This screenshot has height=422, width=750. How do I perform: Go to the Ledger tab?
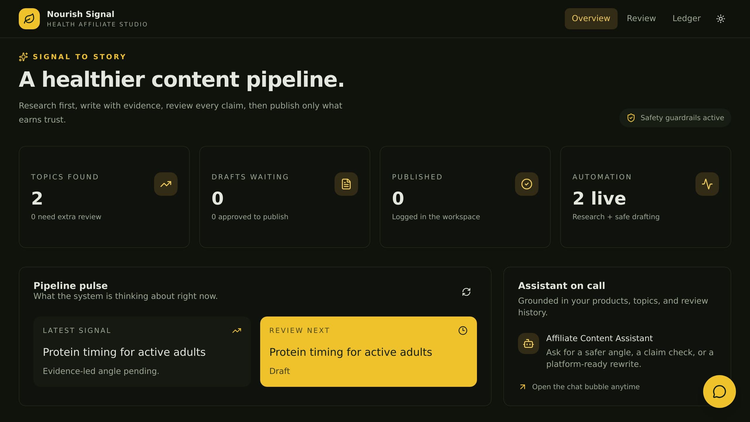(x=686, y=18)
